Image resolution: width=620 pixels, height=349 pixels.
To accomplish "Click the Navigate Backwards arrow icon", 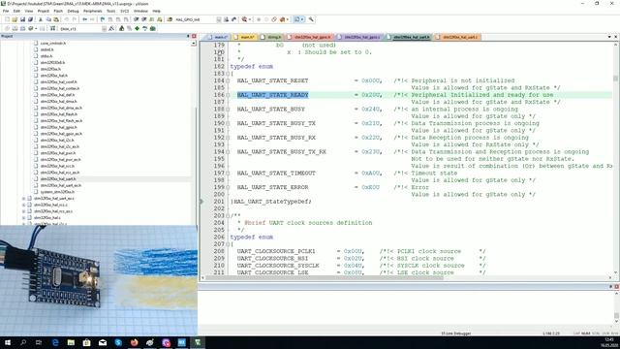I will pos(84,19).
